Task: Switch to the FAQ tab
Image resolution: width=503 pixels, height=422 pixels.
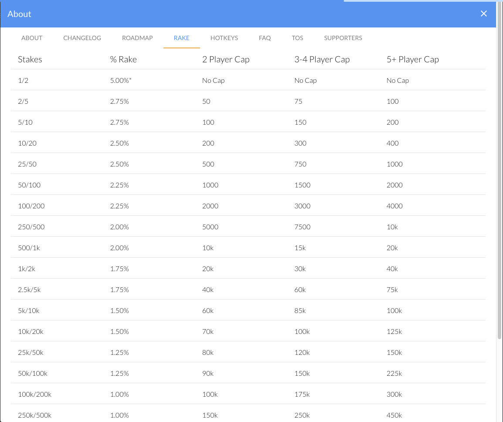Action: coord(265,38)
